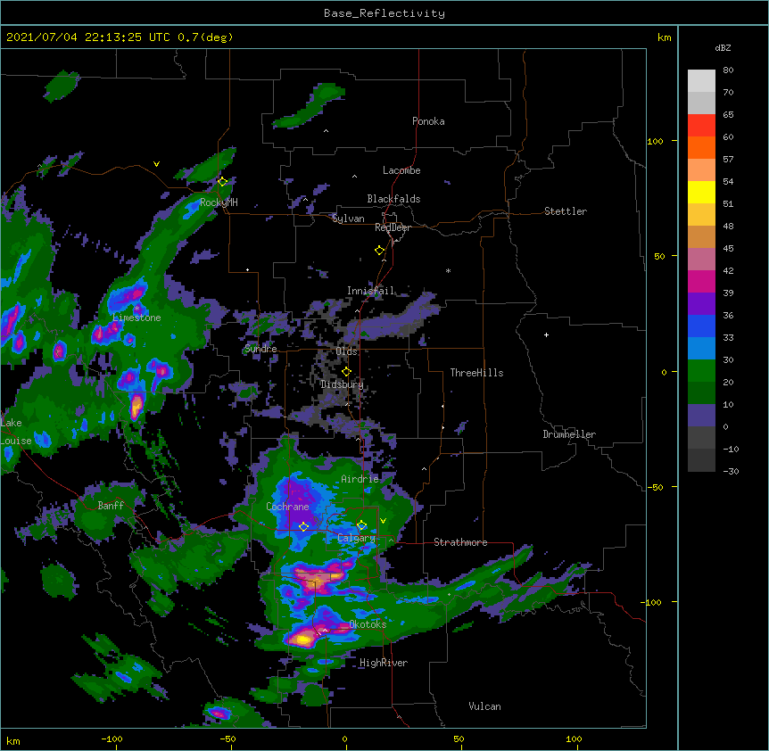Pick the magenta 39-42 dBZ legend swatch
This screenshot has width=769, height=751.
701,281
